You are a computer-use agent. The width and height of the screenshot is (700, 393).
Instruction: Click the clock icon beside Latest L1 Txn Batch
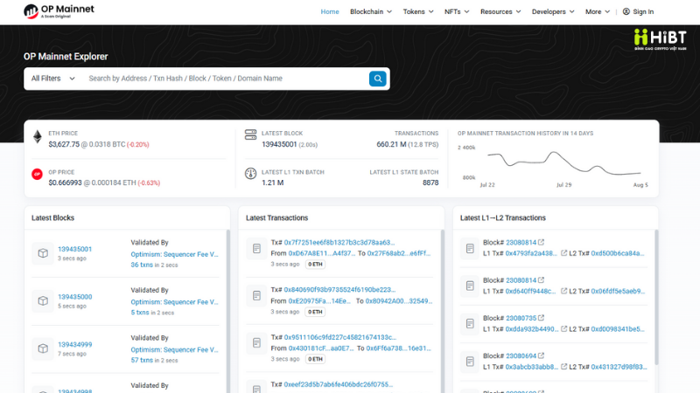250,173
